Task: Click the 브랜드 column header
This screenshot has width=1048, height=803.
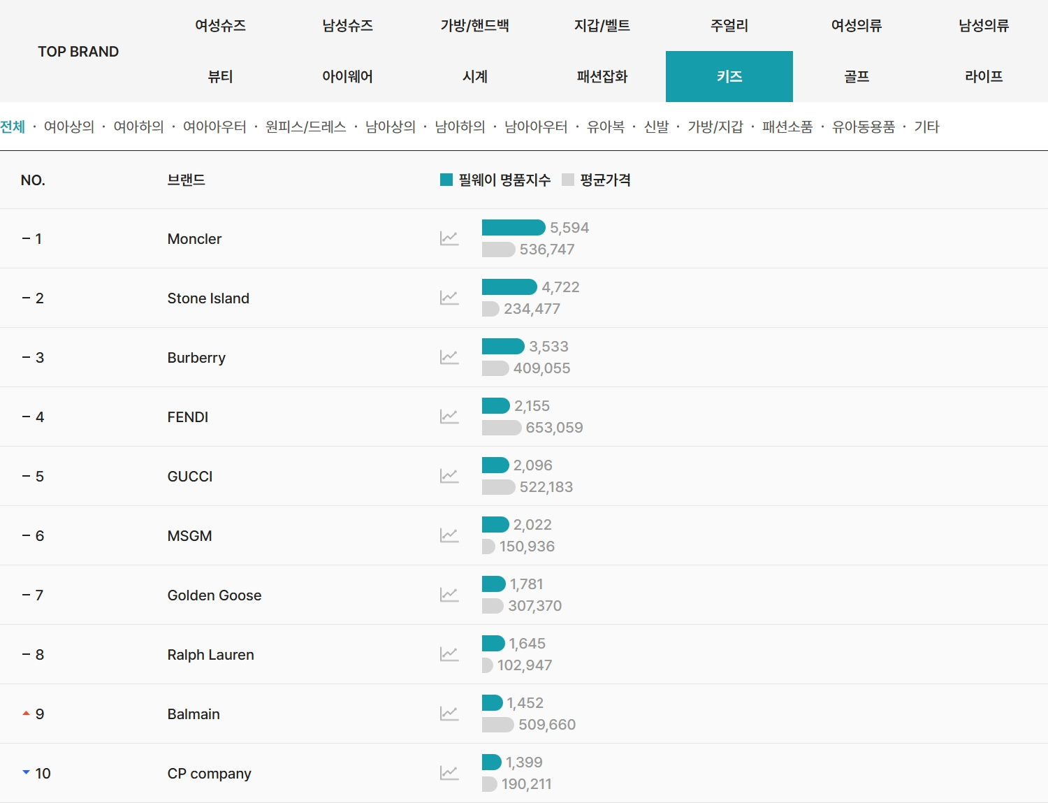Action: tap(187, 180)
